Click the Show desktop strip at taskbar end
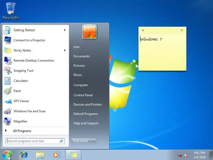 tap(211, 155)
